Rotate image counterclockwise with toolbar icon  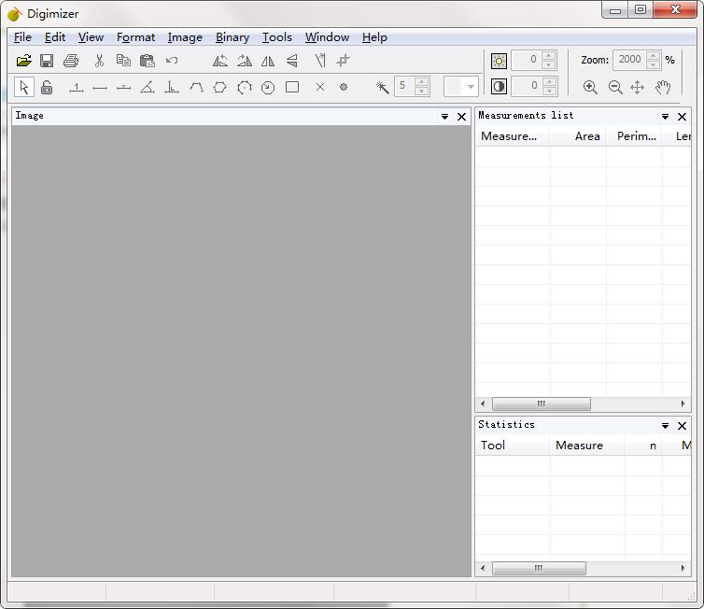pyautogui.click(x=220, y=60)
